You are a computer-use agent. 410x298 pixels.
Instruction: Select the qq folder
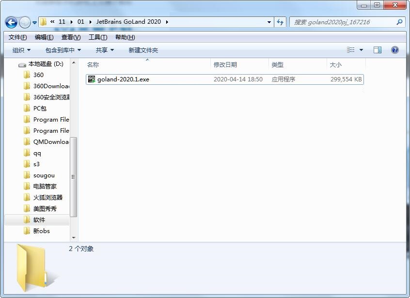(x=37, y=153)
